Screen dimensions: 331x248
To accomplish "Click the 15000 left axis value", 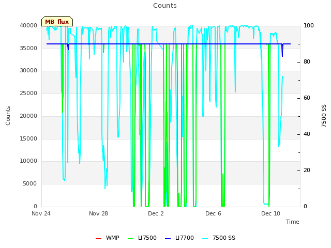I will (x=28, y=138).
